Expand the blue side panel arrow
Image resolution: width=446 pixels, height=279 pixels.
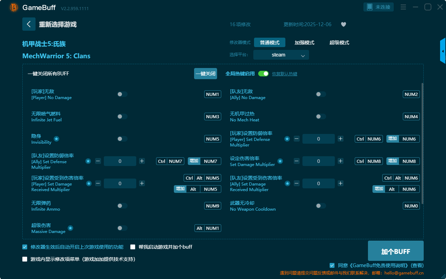click(443, 51)
